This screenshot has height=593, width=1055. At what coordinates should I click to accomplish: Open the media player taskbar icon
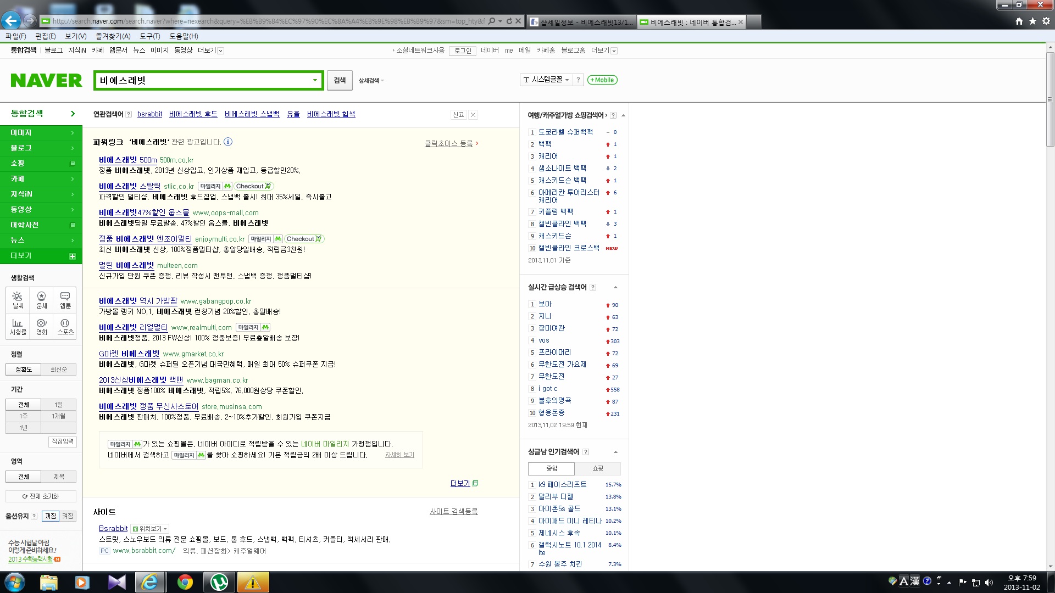click(x=82, y=582)
